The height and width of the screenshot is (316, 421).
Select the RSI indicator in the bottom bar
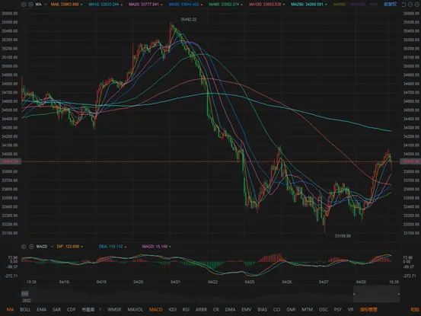tap(186, 310)
